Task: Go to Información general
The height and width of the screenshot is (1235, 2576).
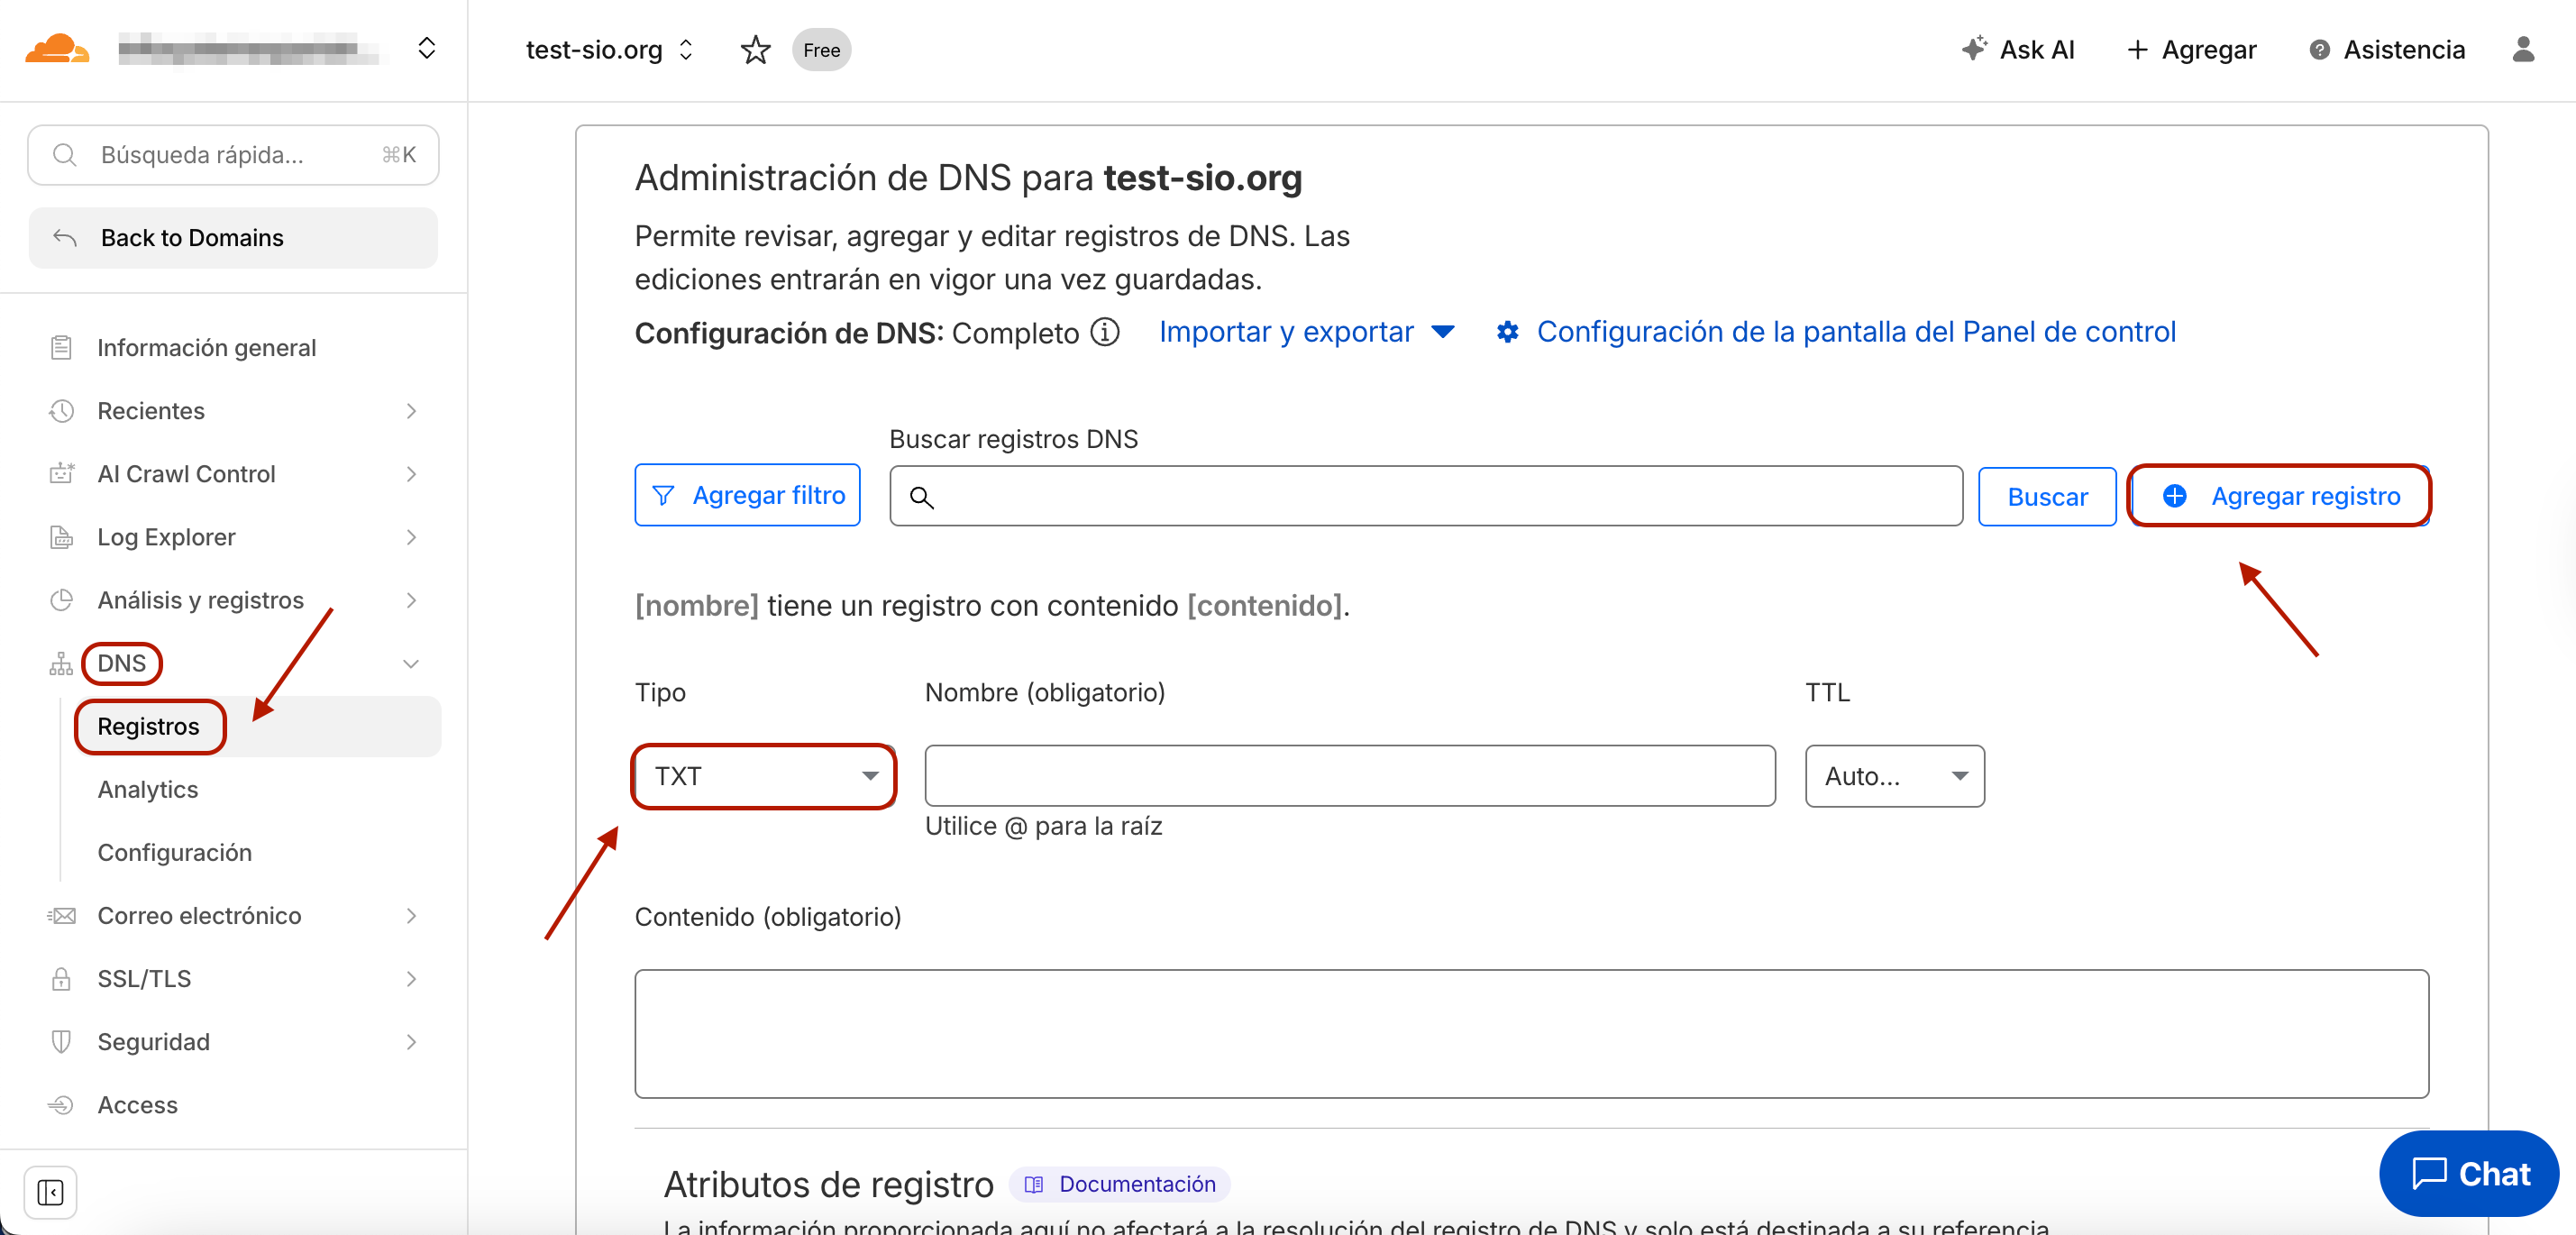Action: pyautogui.click(x=206, y=347)
